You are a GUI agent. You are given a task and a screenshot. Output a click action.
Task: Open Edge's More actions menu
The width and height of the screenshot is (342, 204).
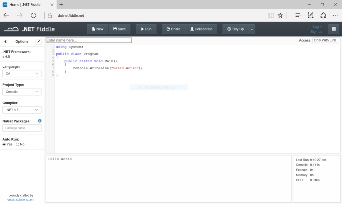click(x=335, y=15)
